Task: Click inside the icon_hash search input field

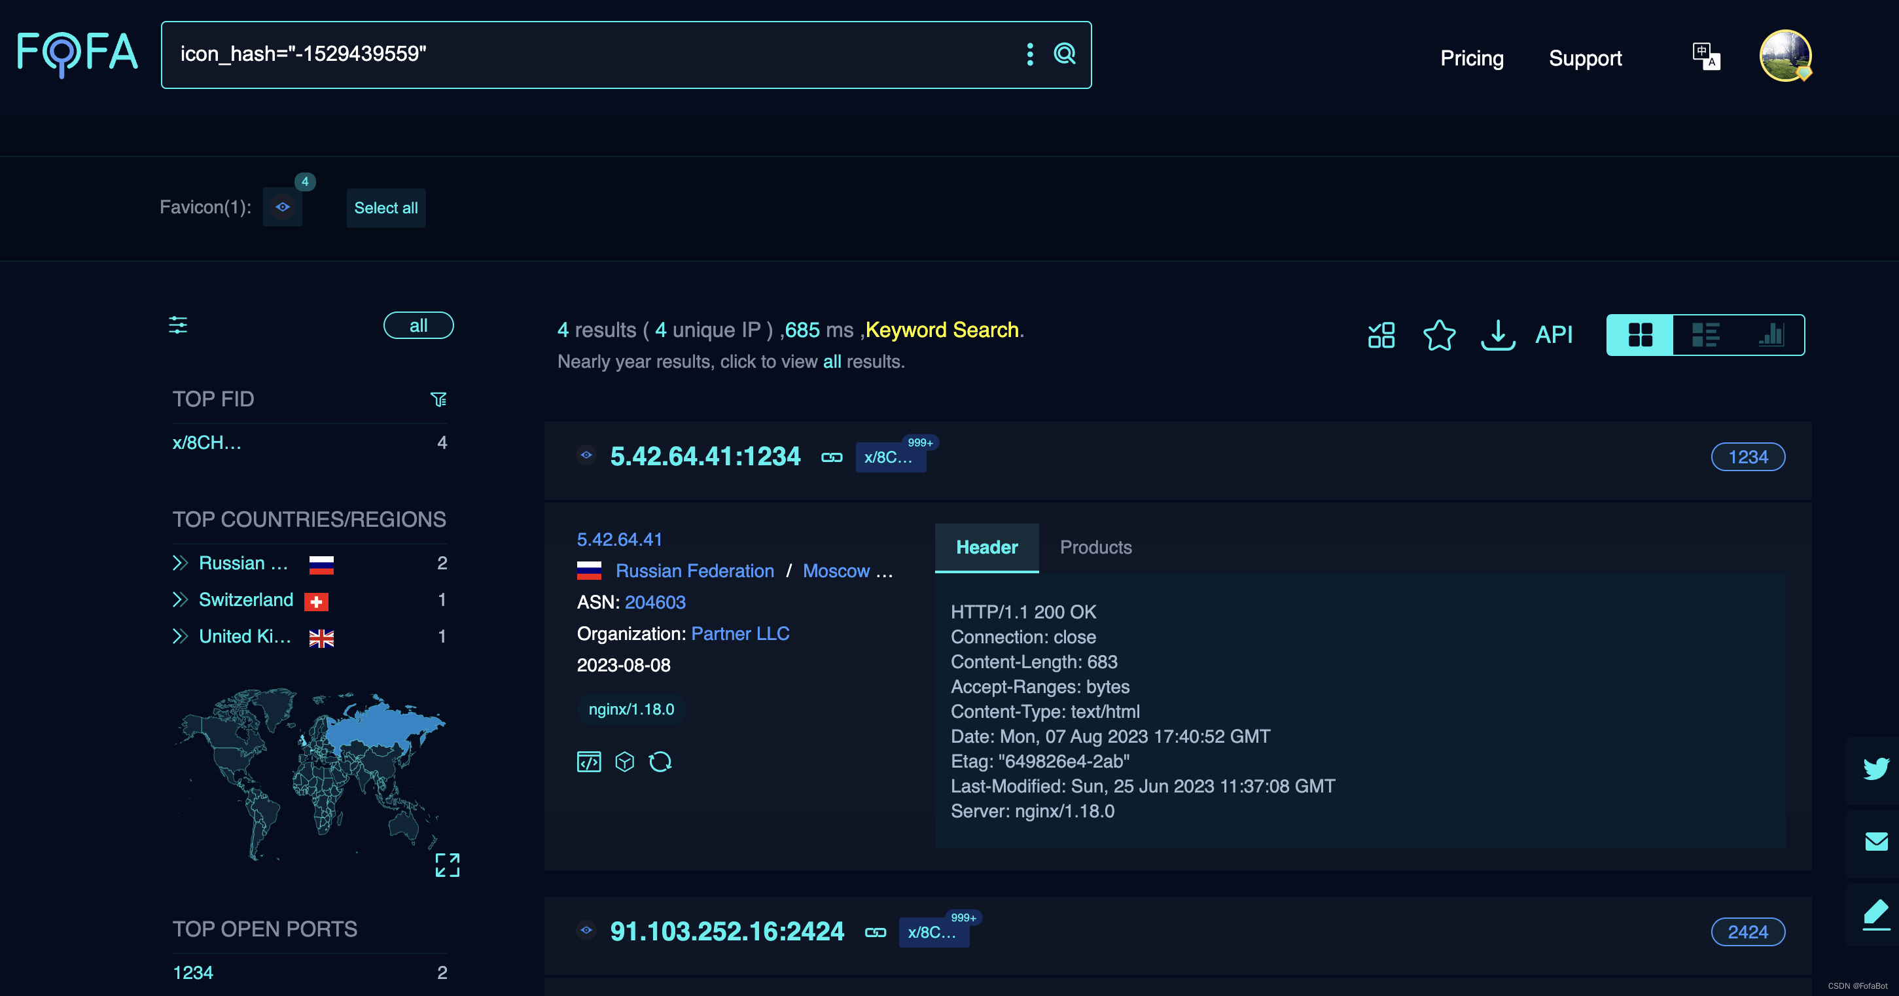Action: point(590,54)
